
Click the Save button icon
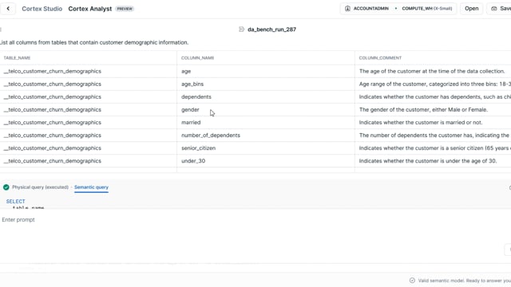pos(494,9)
